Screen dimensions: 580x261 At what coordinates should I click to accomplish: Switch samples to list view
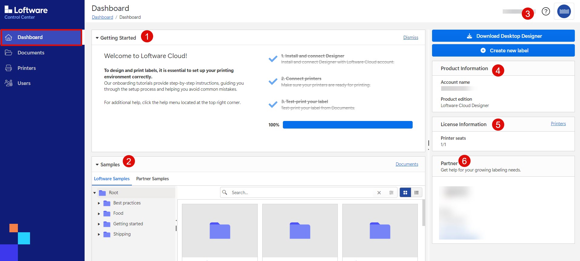click(417, 193)
